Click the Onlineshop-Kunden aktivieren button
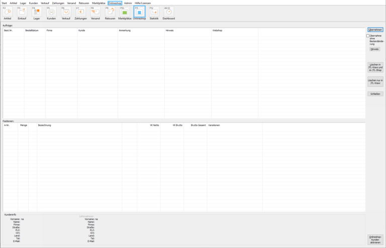The image size is (386, 248). pos(375,239)
